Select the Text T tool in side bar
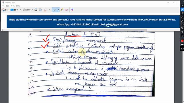Image resolution: width=184 pixels, height=103 pixels. click(x=182, y=32)
